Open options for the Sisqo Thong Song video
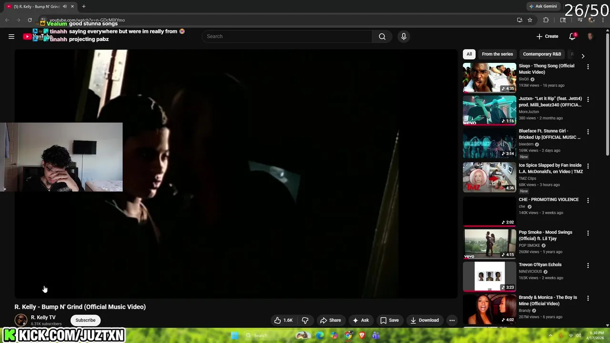The height and width of the screenshot is (343, 610). (588, 67)
